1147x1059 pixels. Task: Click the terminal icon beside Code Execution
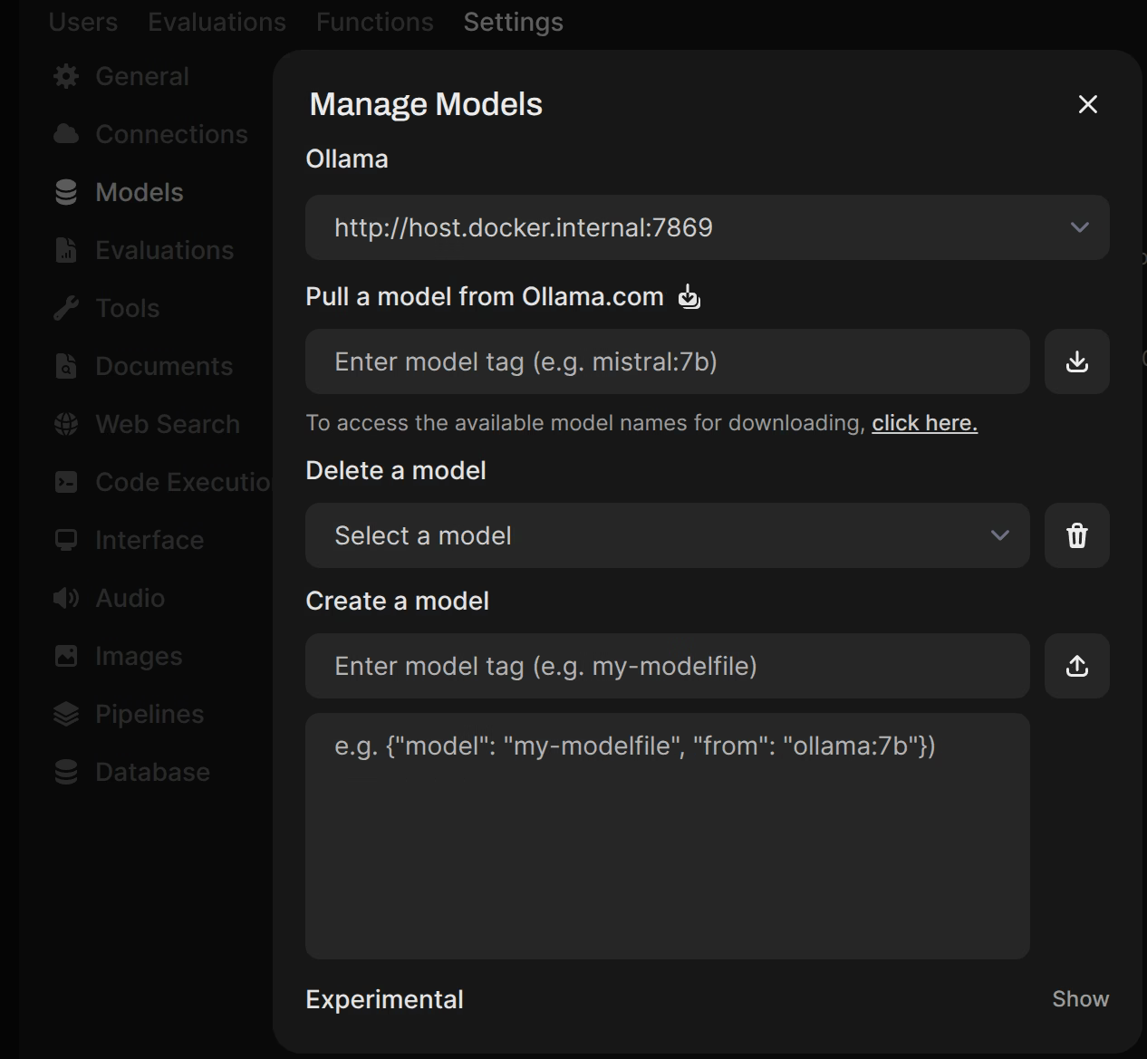tap(66, 482)
